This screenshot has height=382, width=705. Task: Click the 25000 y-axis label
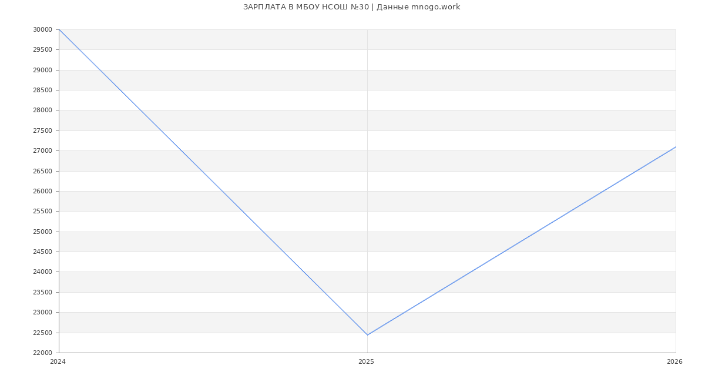point(42,232)
